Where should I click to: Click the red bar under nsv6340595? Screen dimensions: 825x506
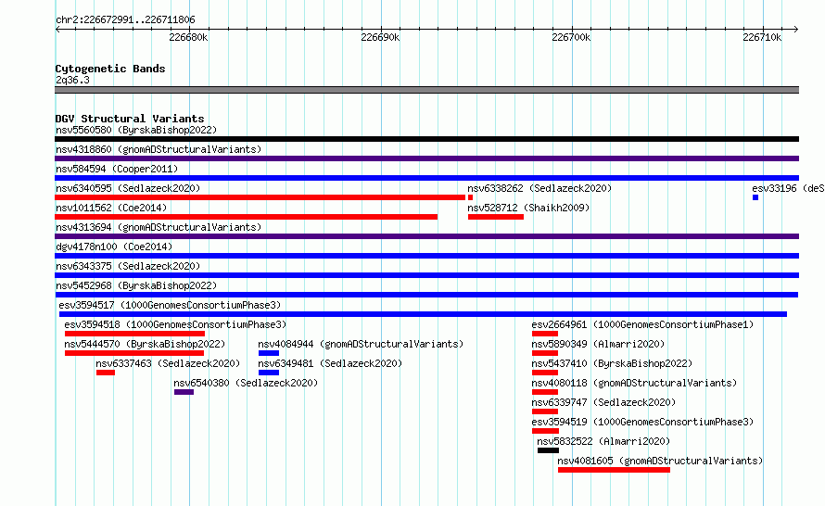(260, 197)
